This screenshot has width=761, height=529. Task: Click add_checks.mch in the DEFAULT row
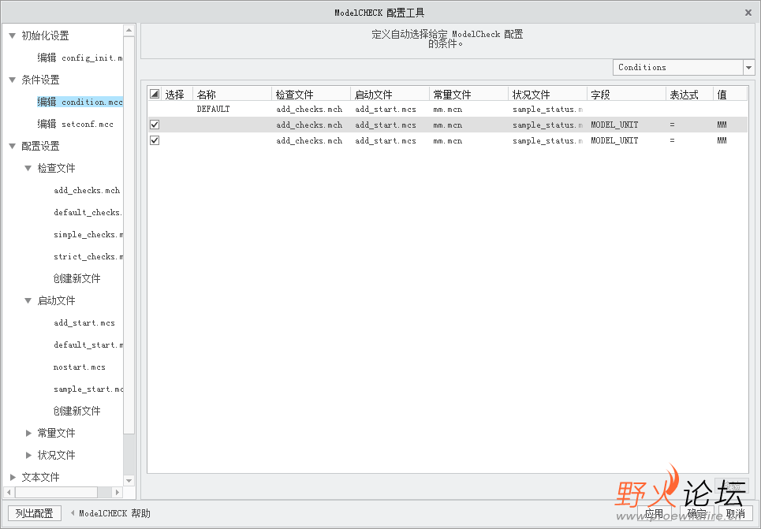click(309, 110)
